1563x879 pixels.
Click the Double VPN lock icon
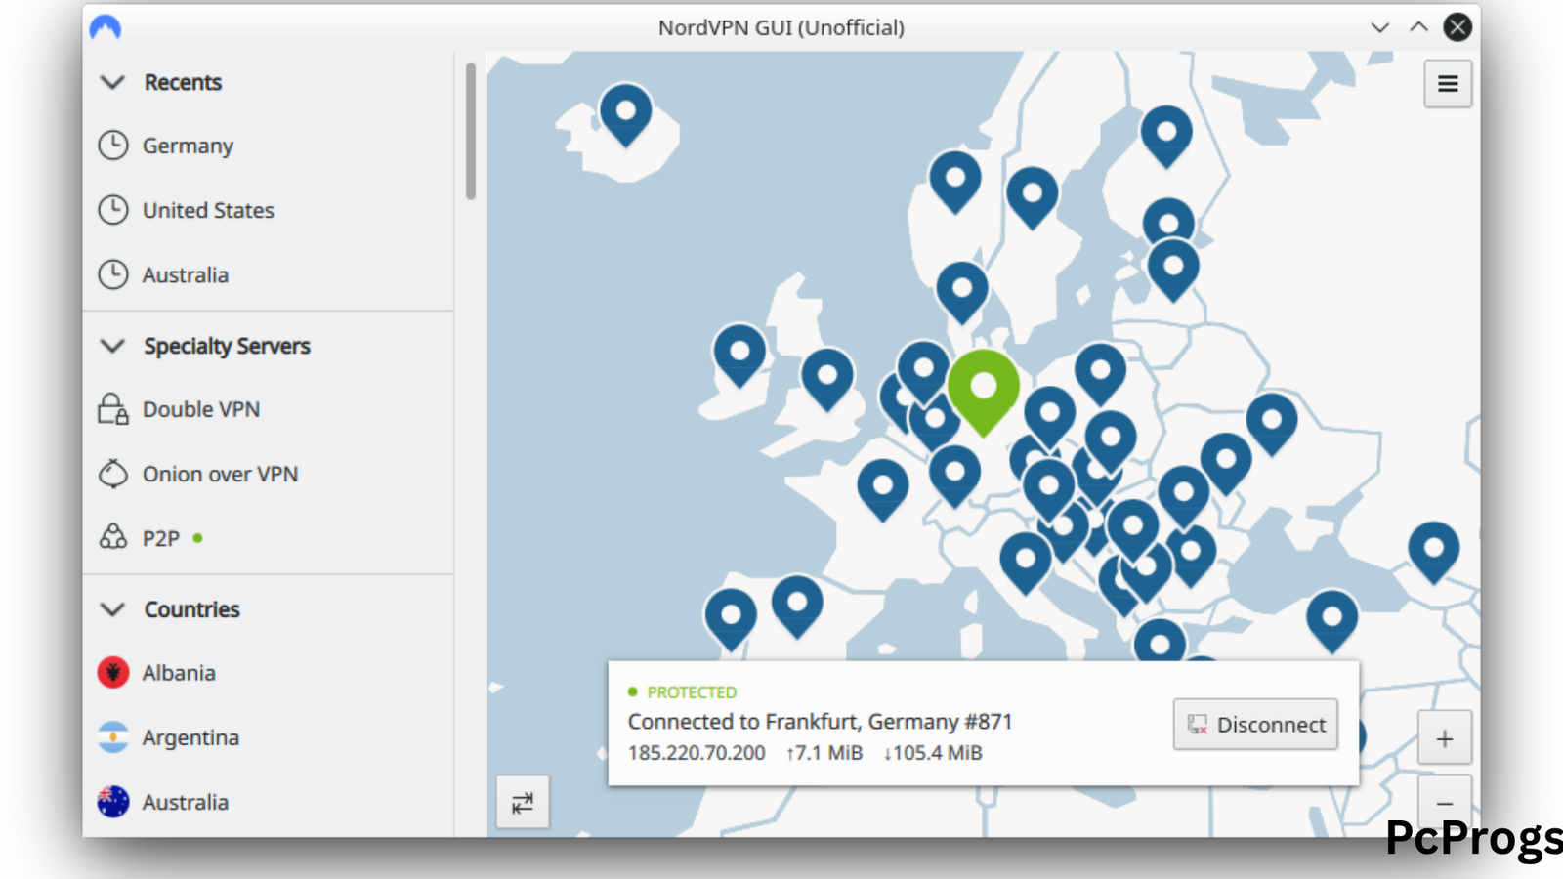tap(113, 409)
